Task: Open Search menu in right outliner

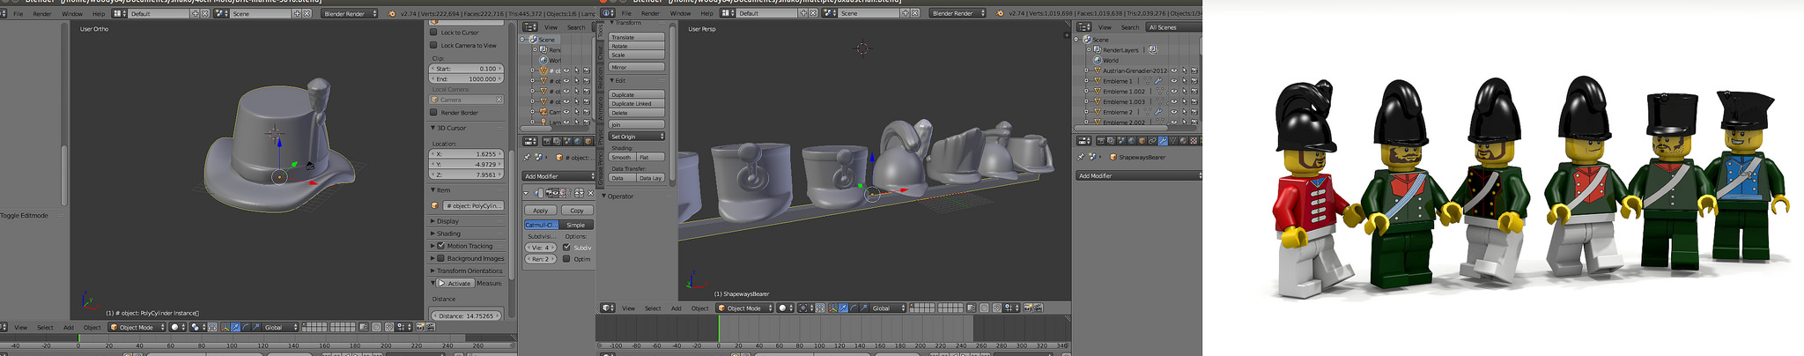Action: click(1130, 27)
